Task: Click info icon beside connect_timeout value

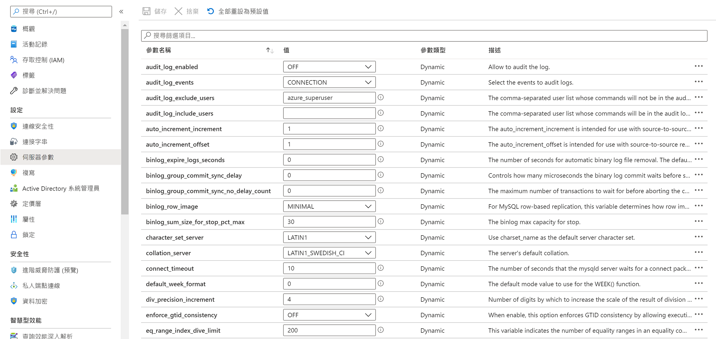Action: tap(381, 268)
